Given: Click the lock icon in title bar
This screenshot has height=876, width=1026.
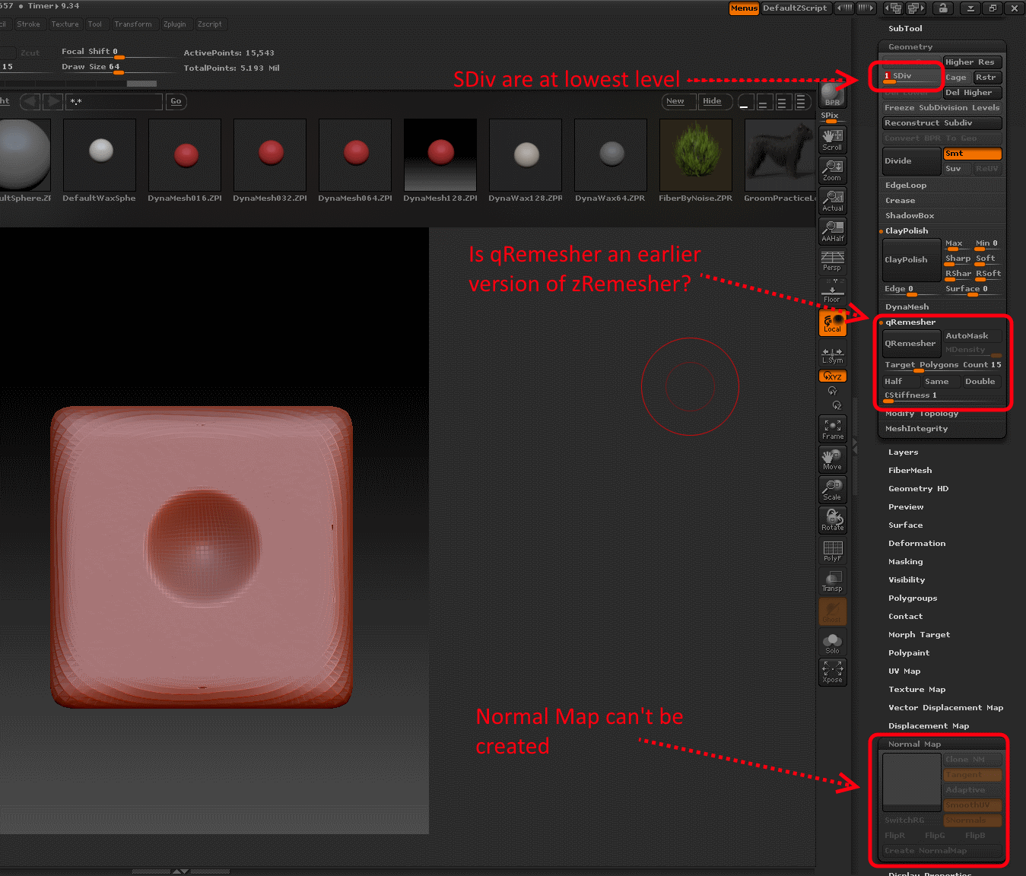Looking at the screenshot, I should tap(943, 8).
